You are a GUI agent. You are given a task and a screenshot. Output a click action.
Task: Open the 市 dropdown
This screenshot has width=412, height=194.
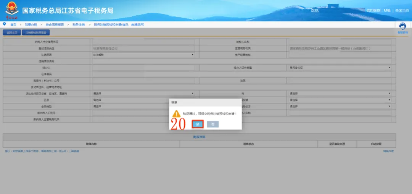click(340, 93)
